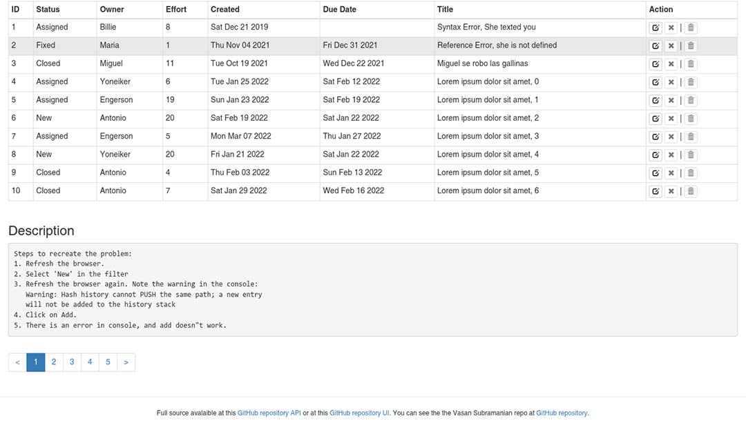This screenshot has width=746, height=423.
Task: Click the edit icon for issue 1
Action: (x=656, y=28)
